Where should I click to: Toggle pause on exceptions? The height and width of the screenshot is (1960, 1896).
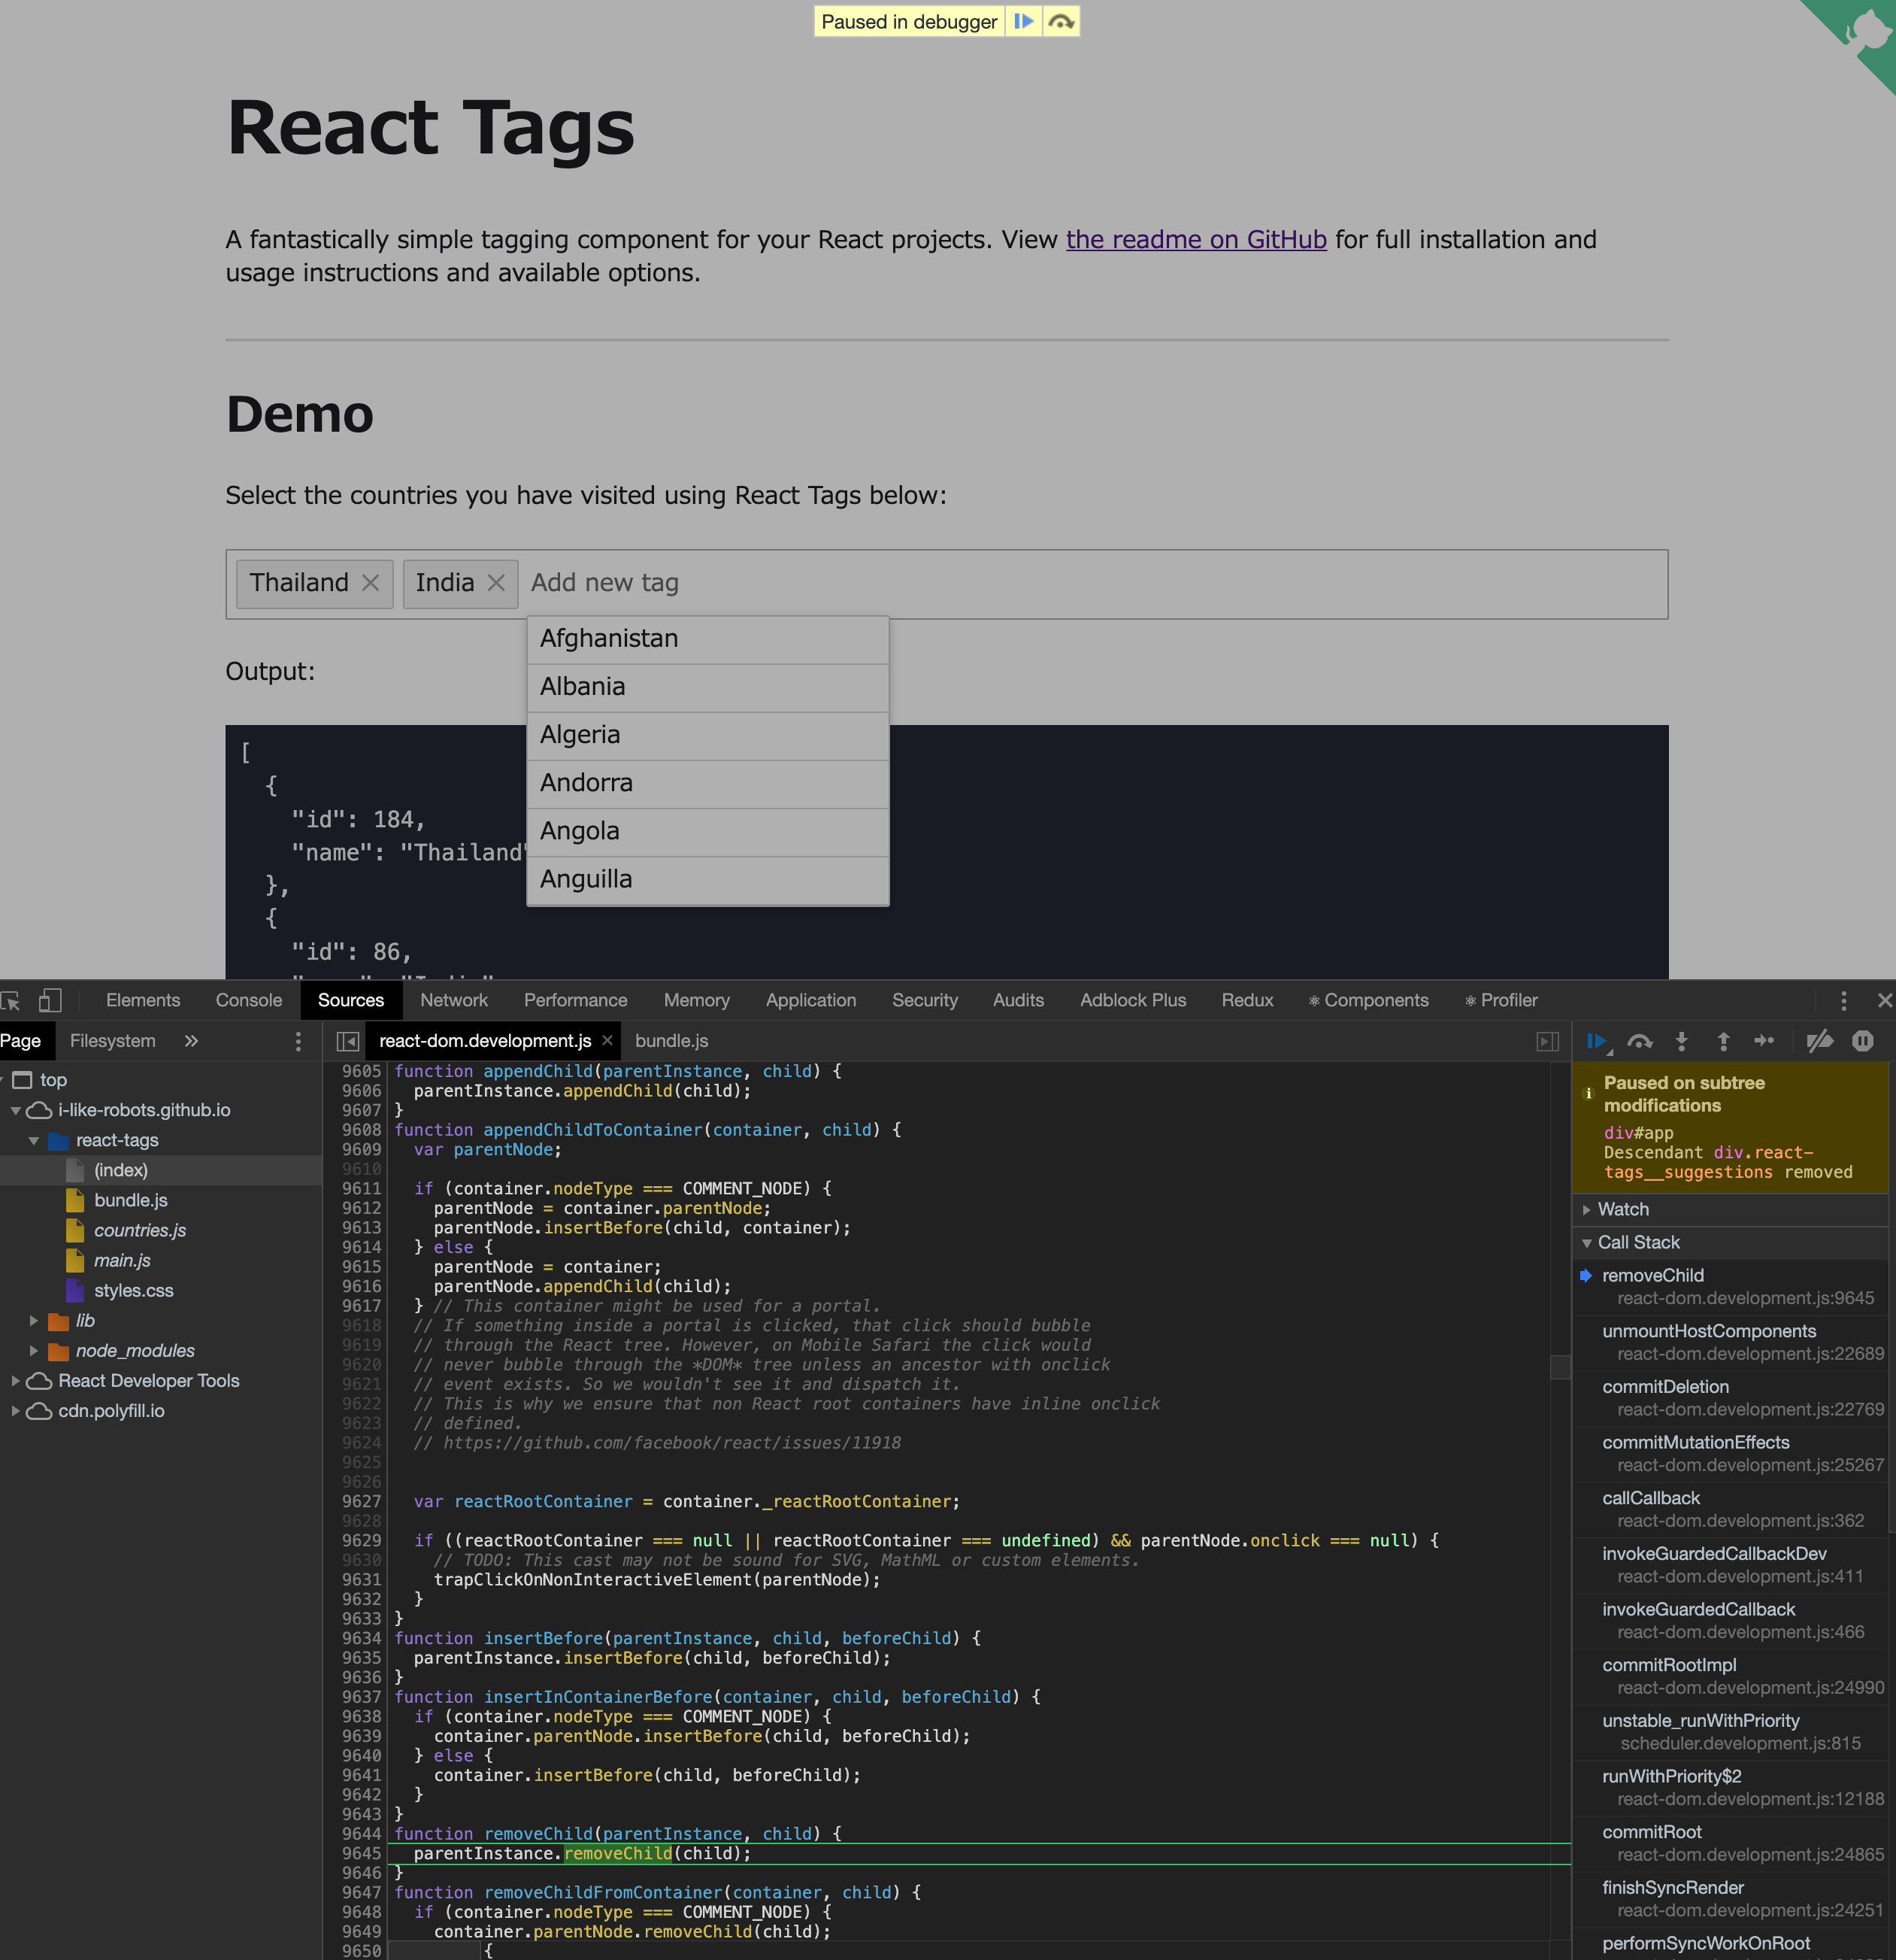click(1863, 1041)
